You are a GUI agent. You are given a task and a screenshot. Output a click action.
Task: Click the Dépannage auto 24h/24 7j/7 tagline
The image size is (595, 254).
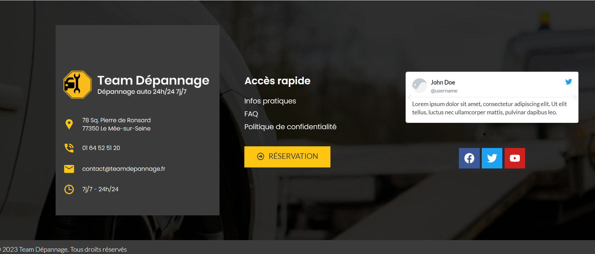(x=142, y=92)
